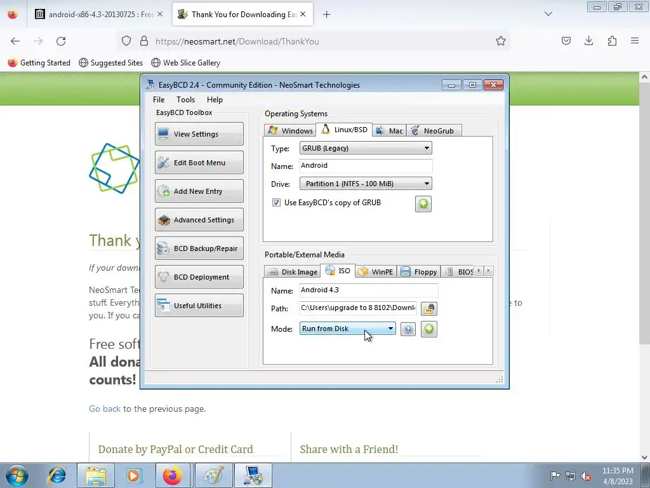Expand the Run from Disk Mode dropdown

347,329
